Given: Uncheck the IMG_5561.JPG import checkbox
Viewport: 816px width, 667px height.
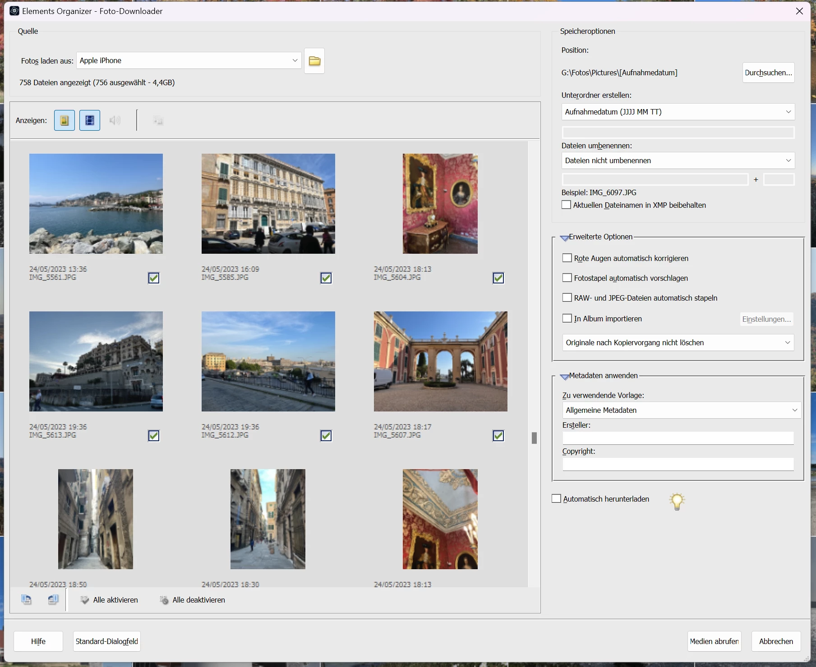Looking at the screenshot, I should 154,278.
